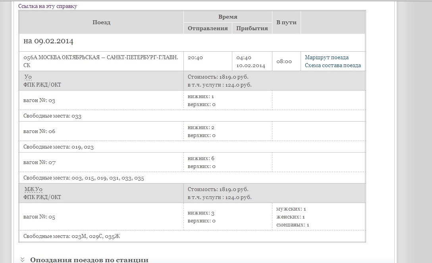Click the travel duration 08:00 cell
This screenshot has height=263, width=432.
tap(284, 62)
